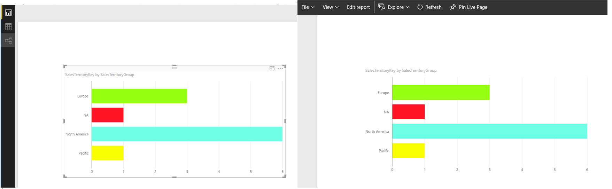Click Europe axis label in right chart
Screen dimensions: 612x189
click(x=383, y=93)
